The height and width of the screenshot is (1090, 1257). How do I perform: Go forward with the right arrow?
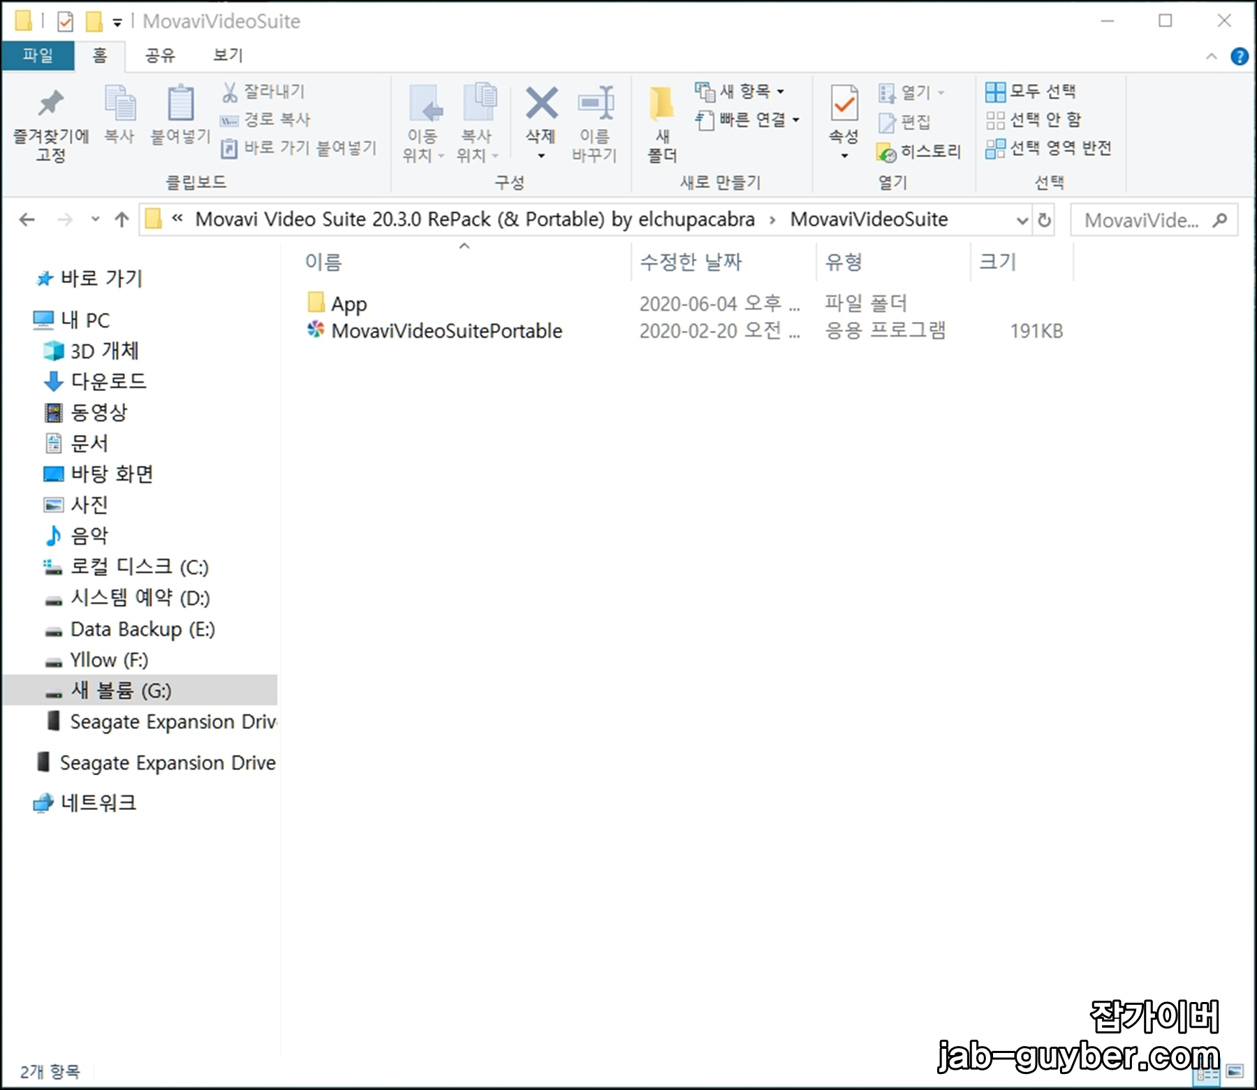click(65, 220)
